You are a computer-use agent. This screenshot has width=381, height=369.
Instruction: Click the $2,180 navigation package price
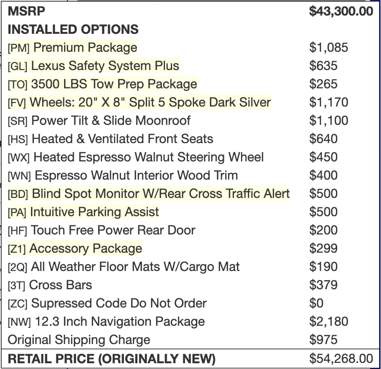(x=328, y=322)
